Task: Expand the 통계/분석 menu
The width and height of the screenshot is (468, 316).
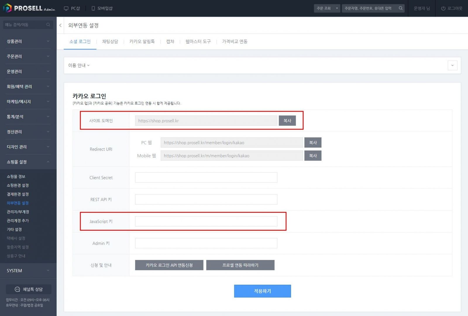Action: click(x=28, y=117)
